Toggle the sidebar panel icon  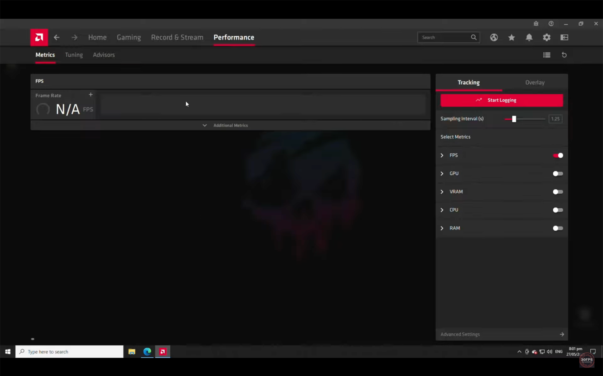point(564,37)
